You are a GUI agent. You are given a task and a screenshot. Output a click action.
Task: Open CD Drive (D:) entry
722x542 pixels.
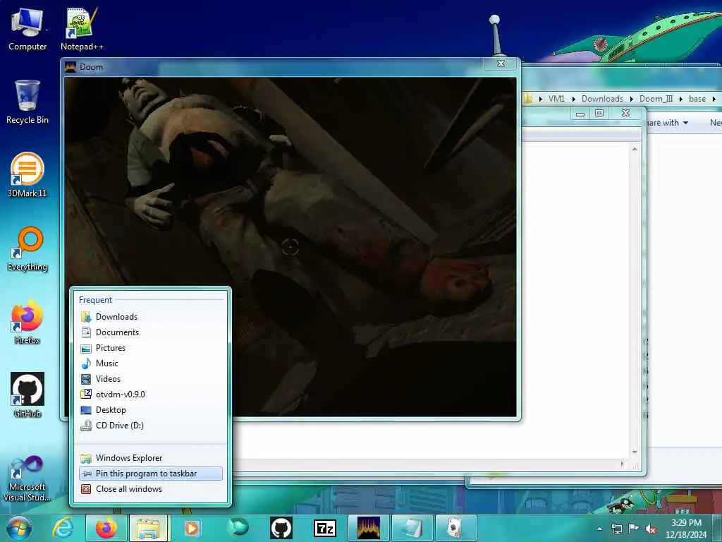pyautogui.click(x=151, y=426)
